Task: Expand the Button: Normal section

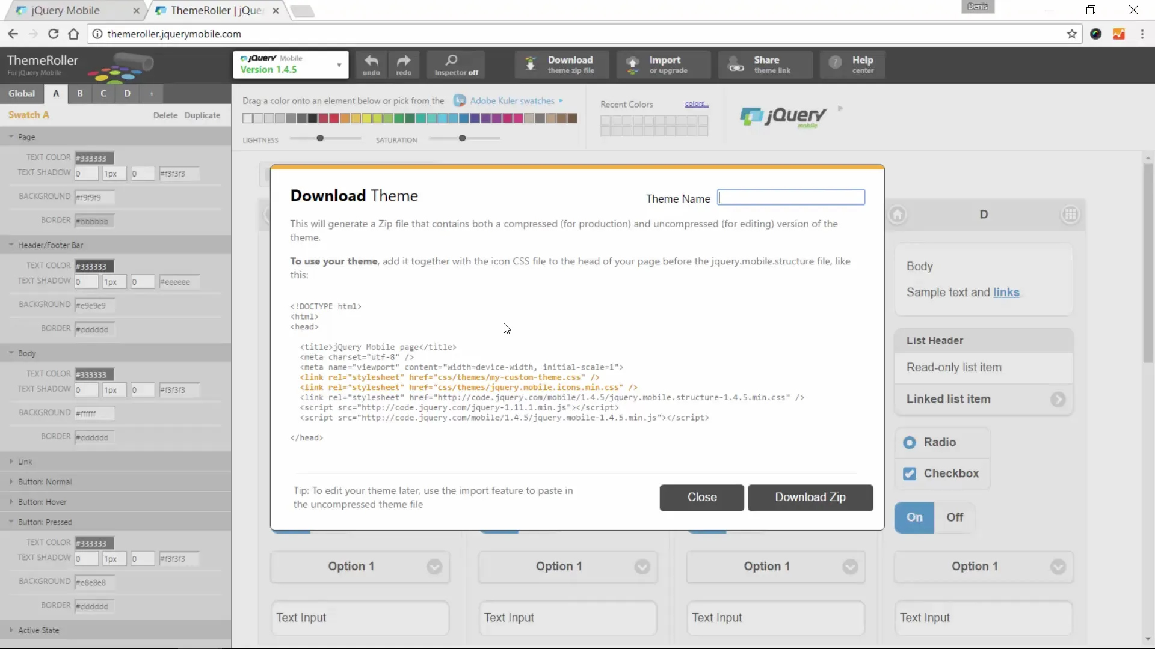Action: coord(115,482)
